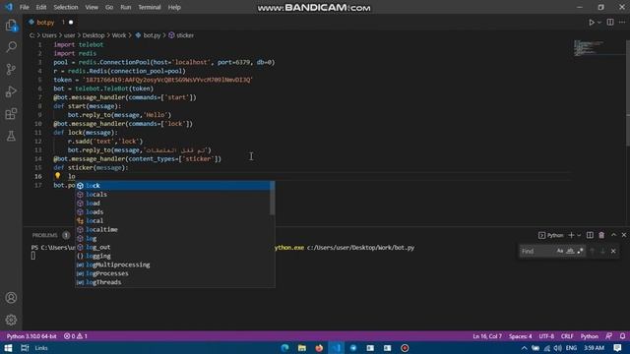Open the Run menu
This screenshot has width=630, height=354.
[x=126, y=7]
